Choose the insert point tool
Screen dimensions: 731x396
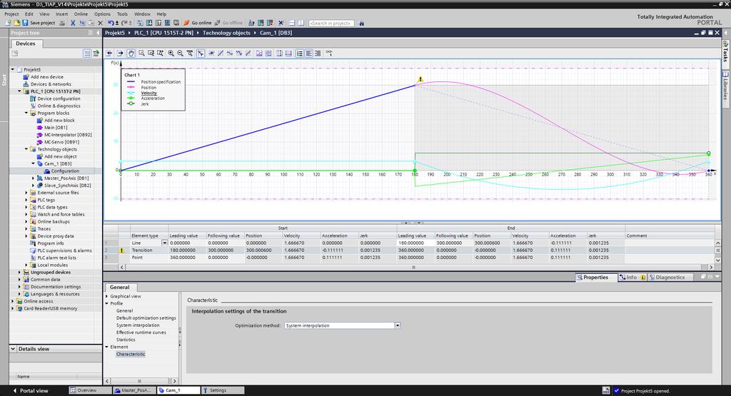click(211, 53)
